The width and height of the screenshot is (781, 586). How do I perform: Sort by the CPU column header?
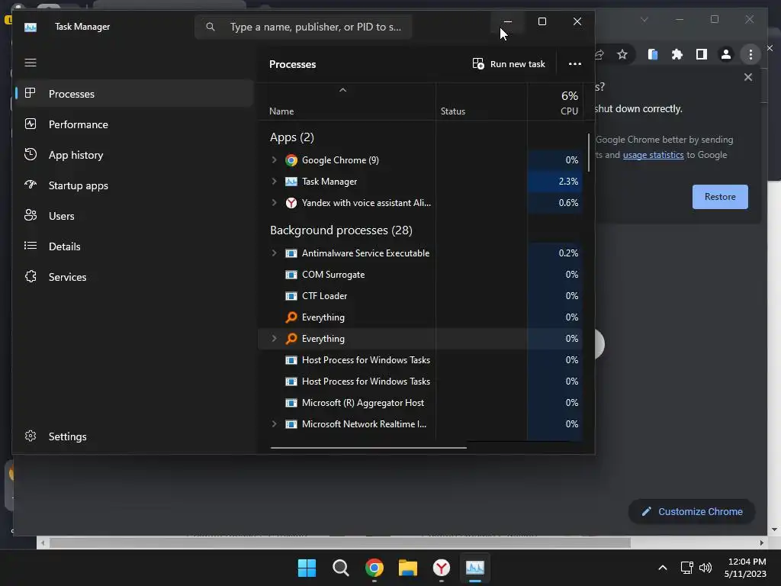coord(555,102)
